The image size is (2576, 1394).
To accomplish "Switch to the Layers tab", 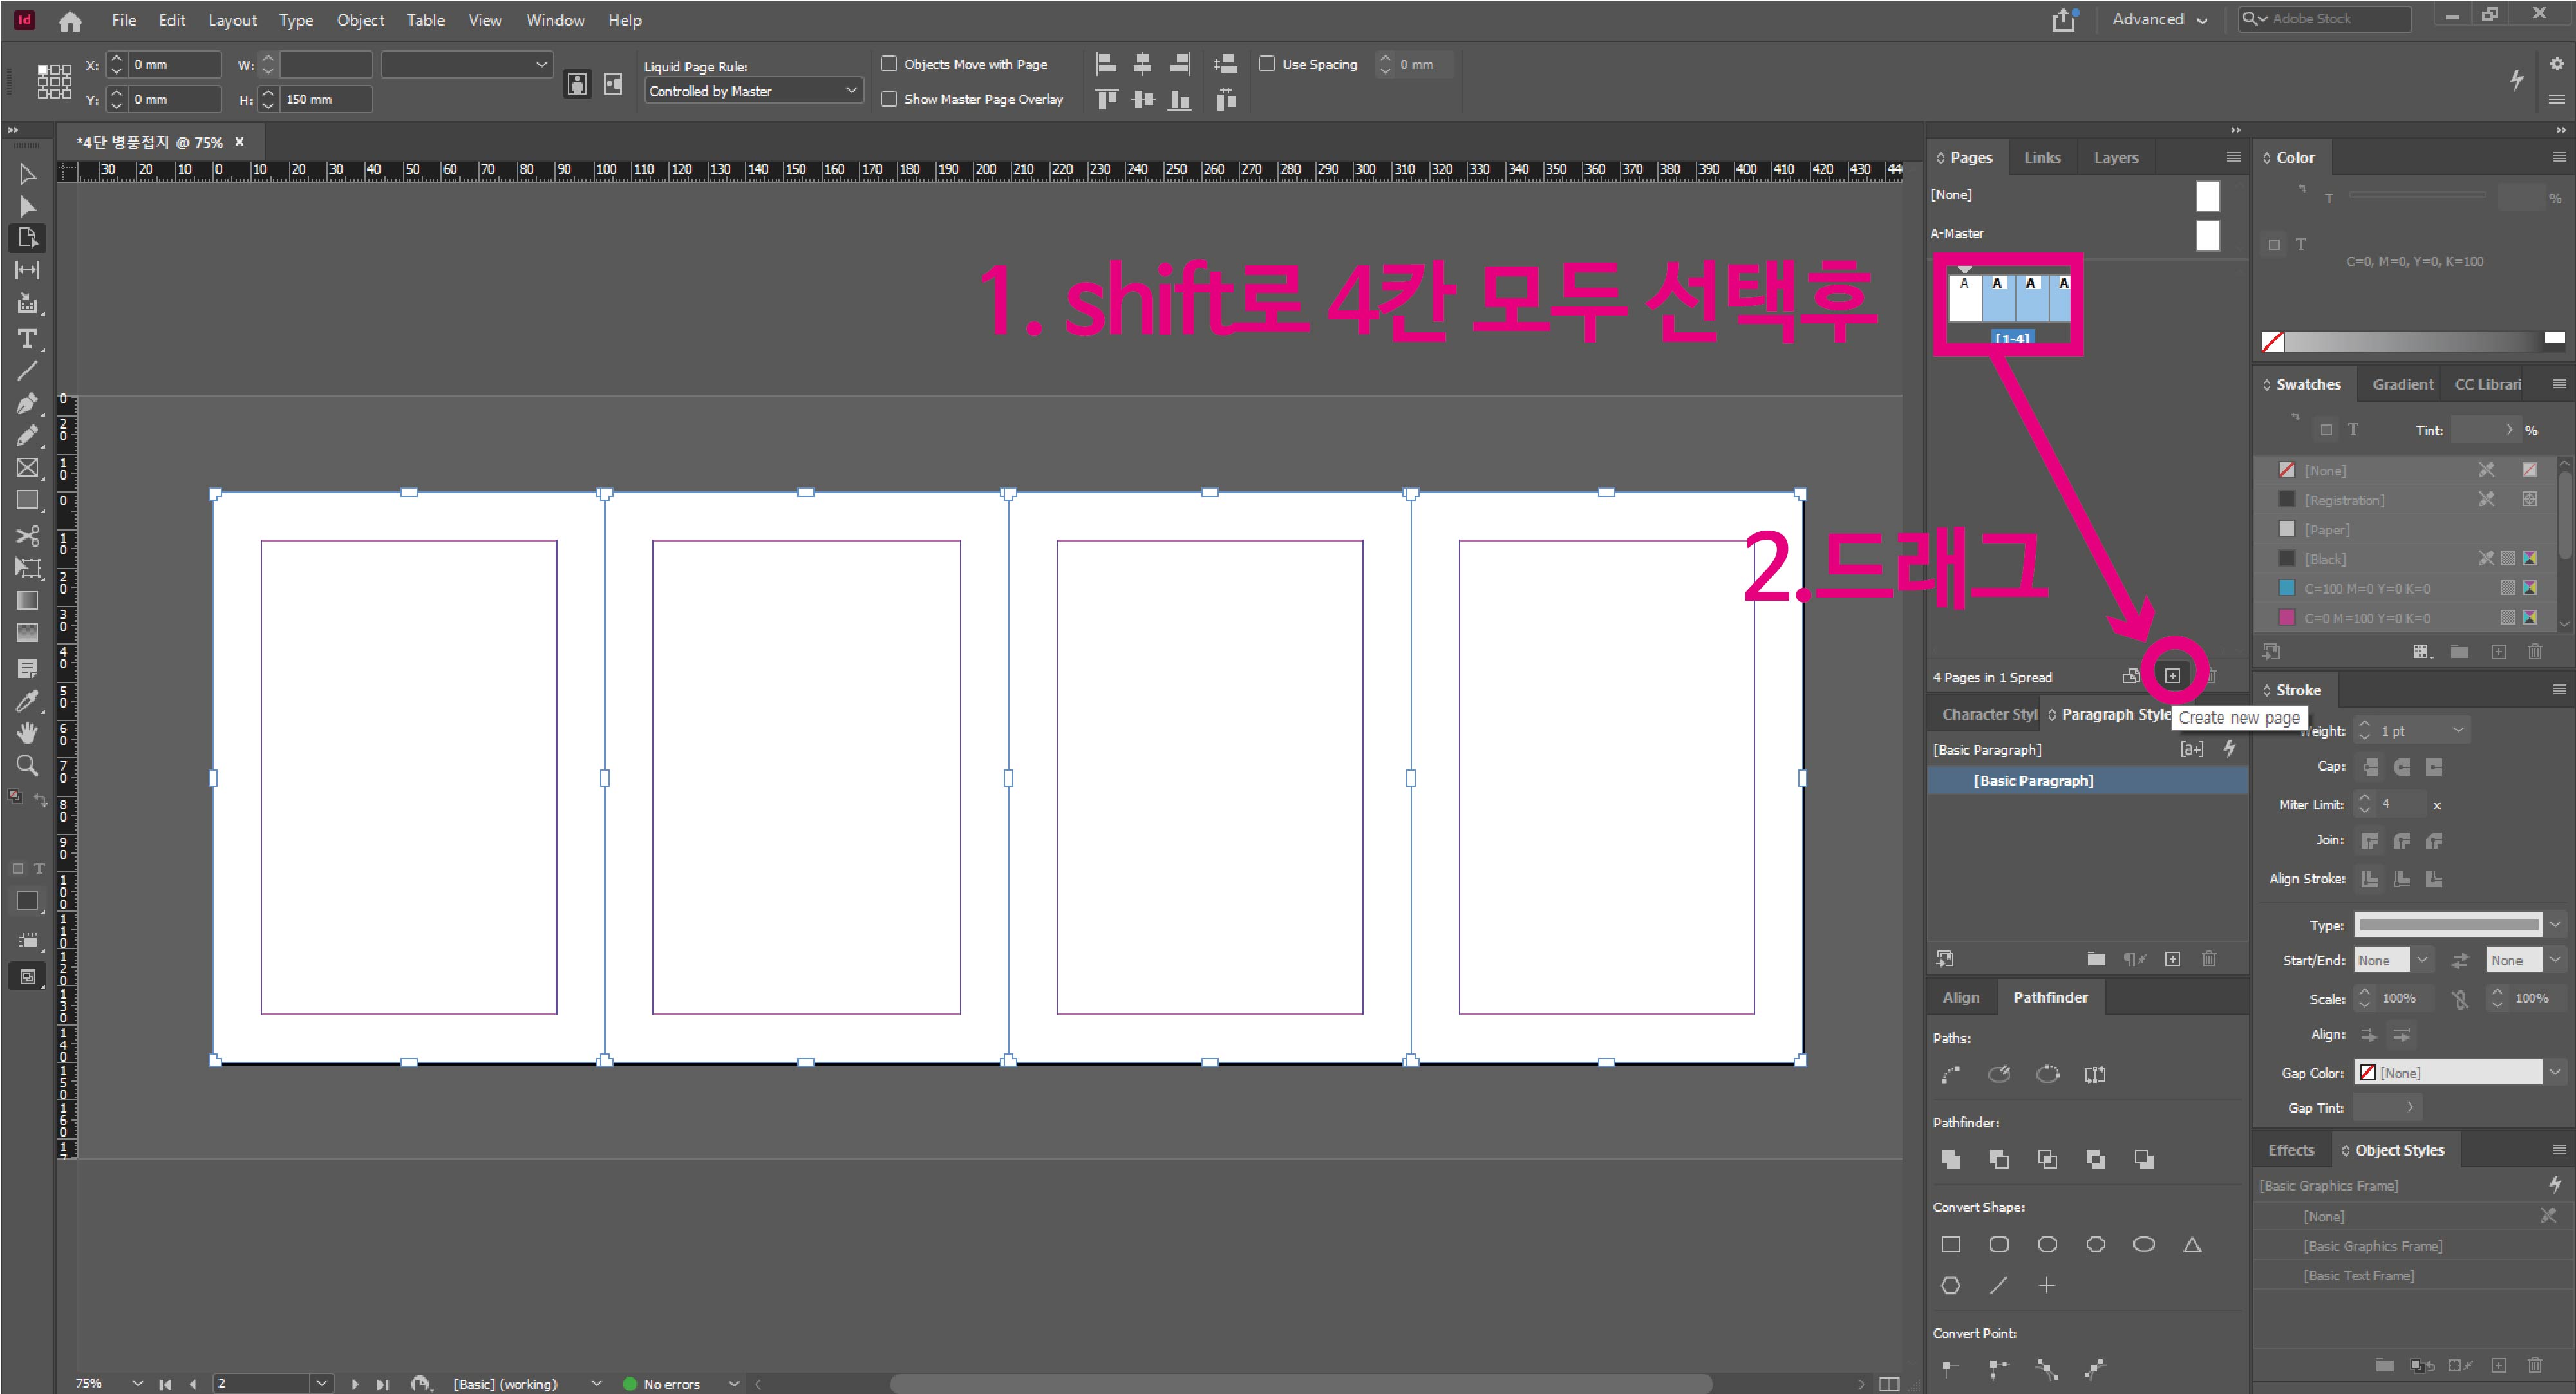I will click(2116, 158).
